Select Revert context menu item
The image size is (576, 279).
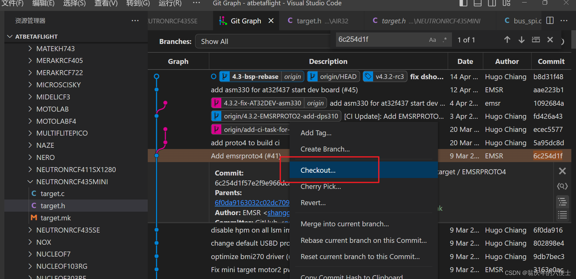coord(363,203)
